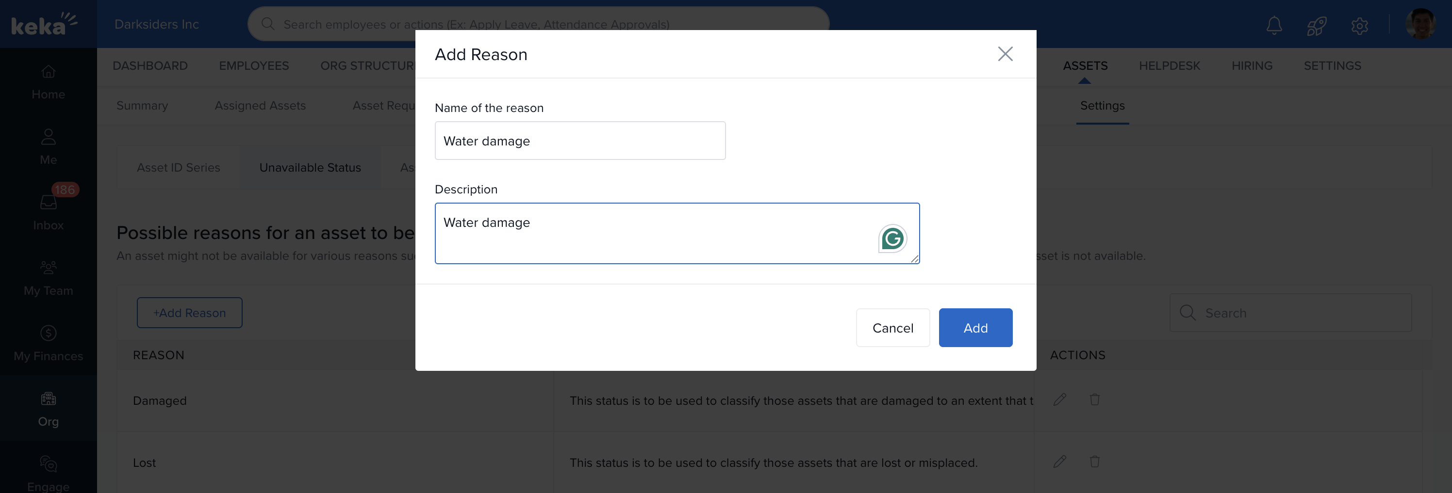
Task: Open the user profile avatar
Action: click(1420, 24)
